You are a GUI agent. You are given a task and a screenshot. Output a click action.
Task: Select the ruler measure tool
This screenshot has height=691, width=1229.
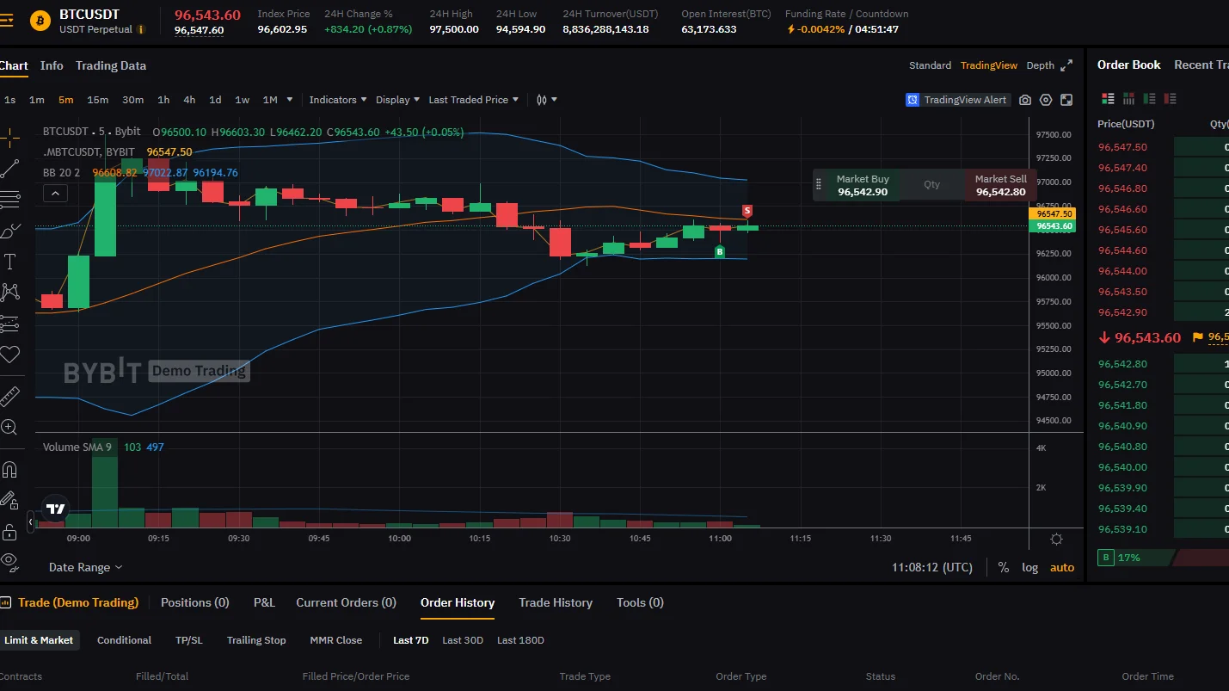pos(9,396)
